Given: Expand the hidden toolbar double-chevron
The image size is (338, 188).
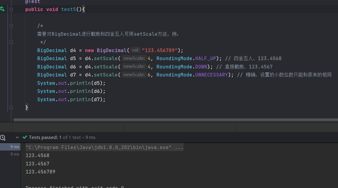Looking at the screenshot, I should point(17,137).
